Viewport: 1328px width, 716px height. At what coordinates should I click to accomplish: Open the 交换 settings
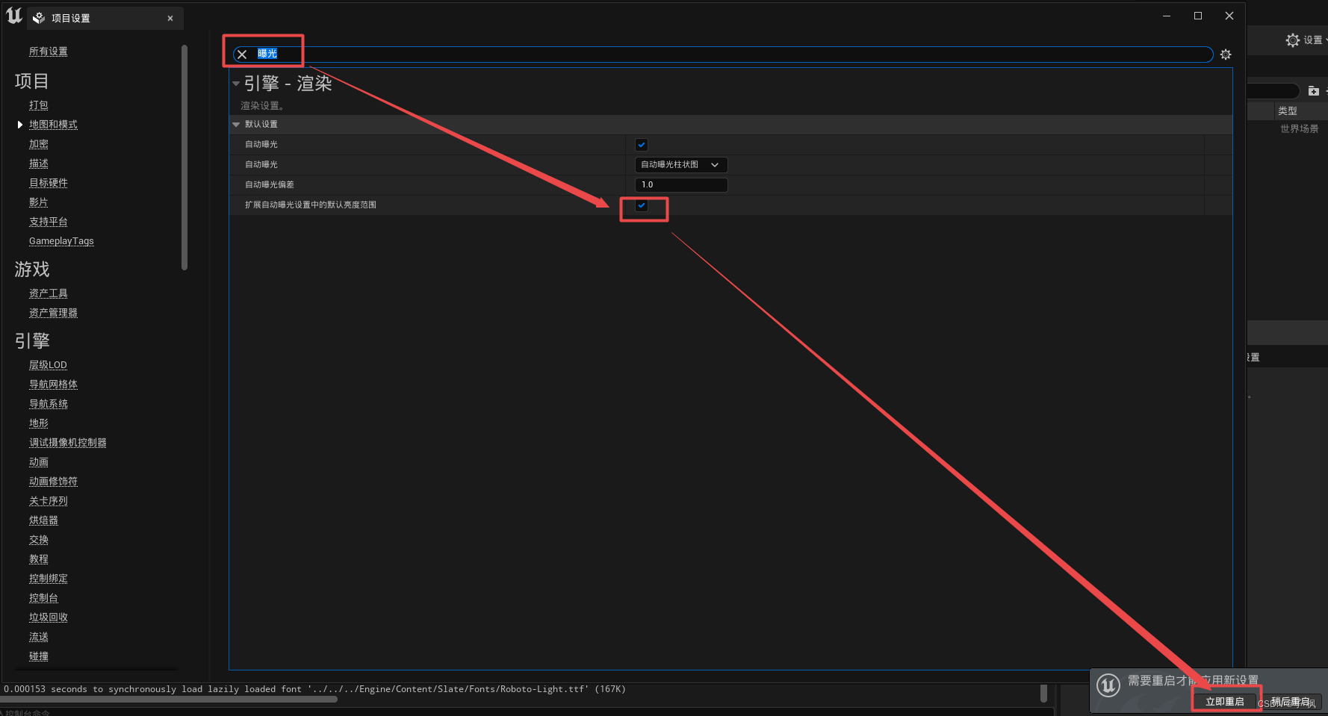[x=38, y=540]
